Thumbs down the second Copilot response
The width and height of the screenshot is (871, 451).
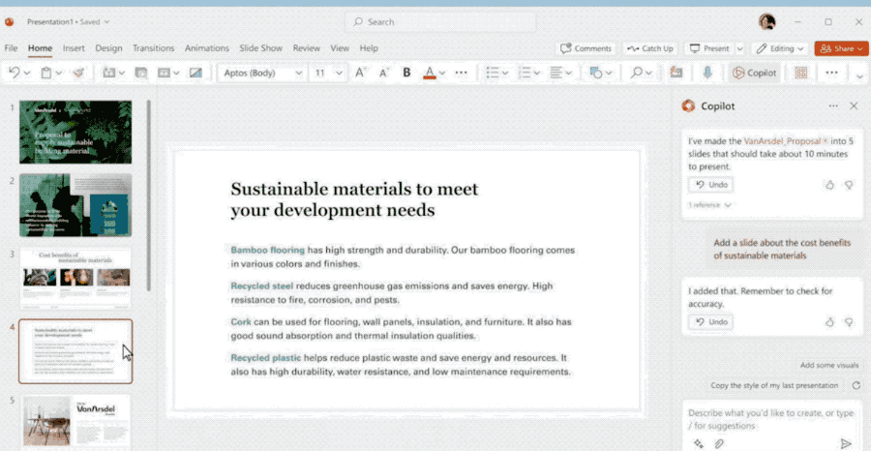849,322
